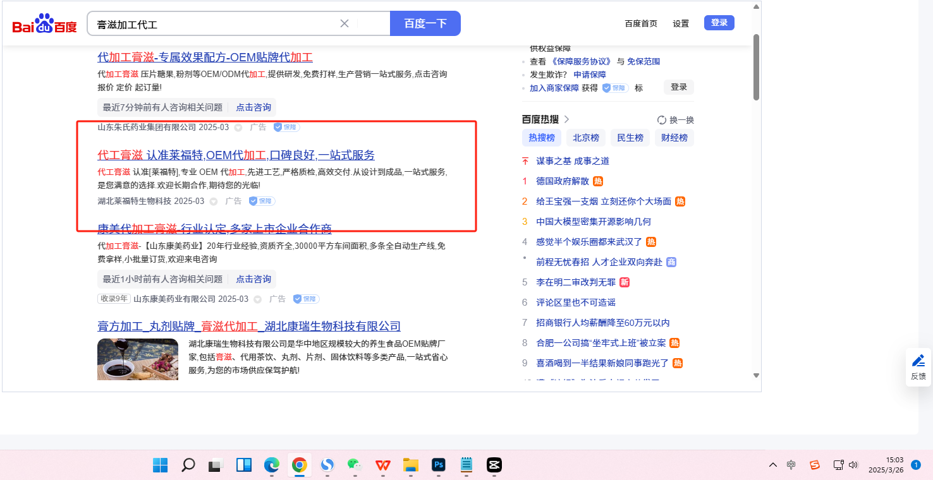This screenshot has height=480, width=933.
Task: Open Photoshop from the taskbar
Action: coord(438,465)
